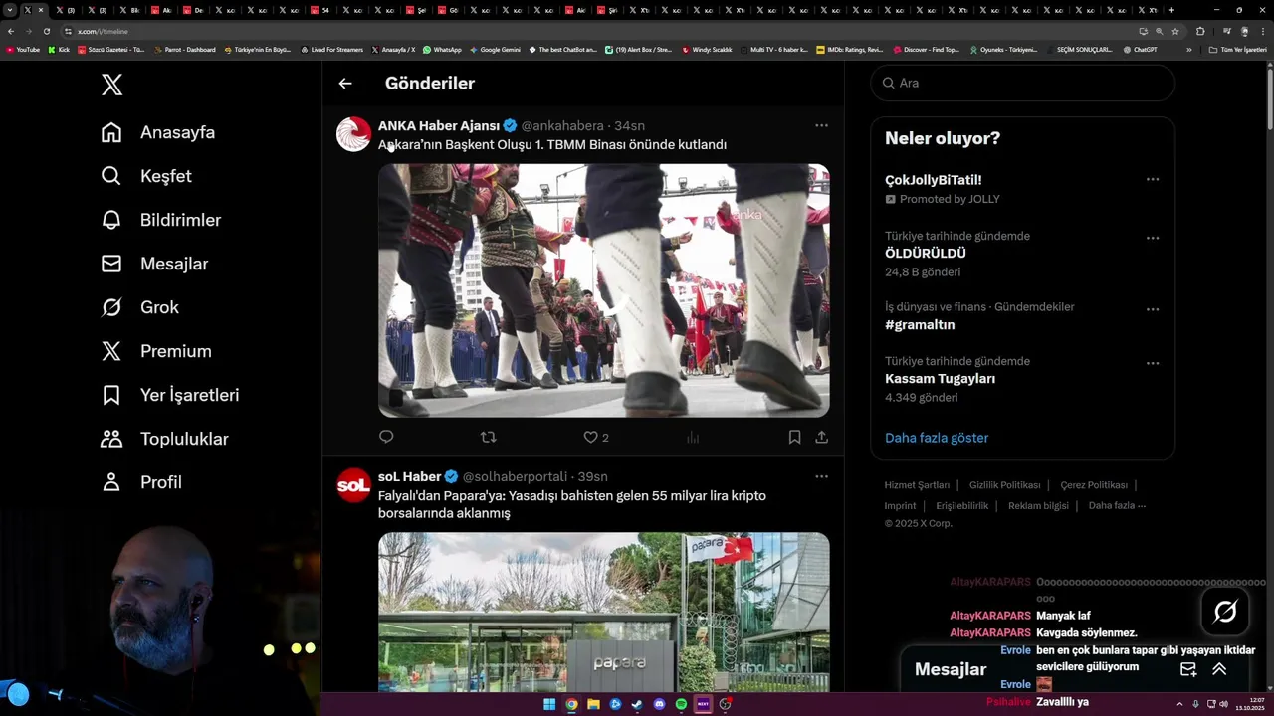The image size is (1274, 716).
Task: Open Spotify from the taskbar
Action: pyautogui.click(x=681, y=704)
